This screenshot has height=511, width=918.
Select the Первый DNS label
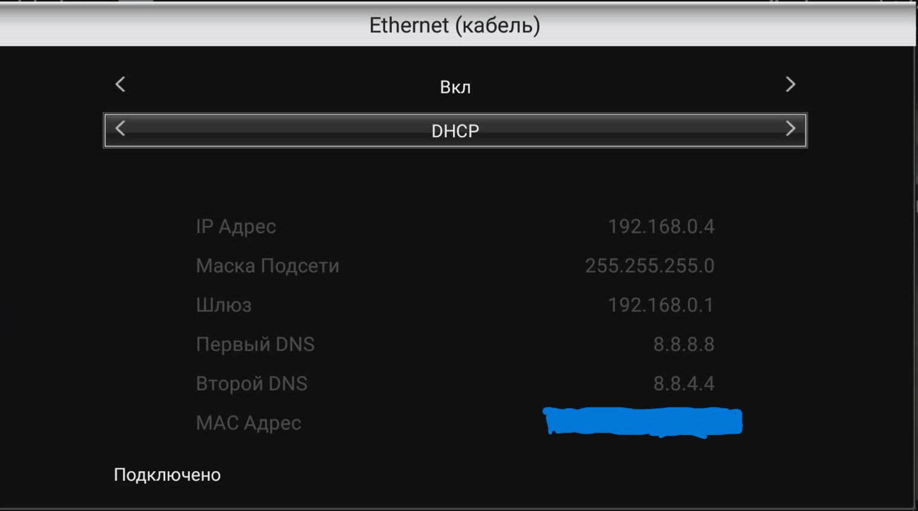tap(255, 344)
